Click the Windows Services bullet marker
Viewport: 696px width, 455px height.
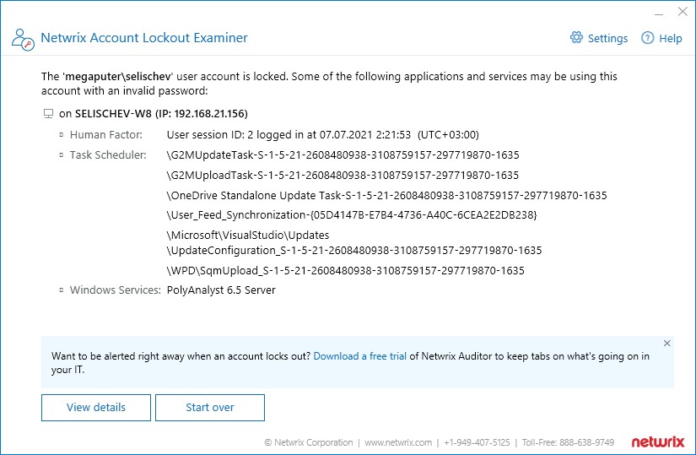pos(62,290)
